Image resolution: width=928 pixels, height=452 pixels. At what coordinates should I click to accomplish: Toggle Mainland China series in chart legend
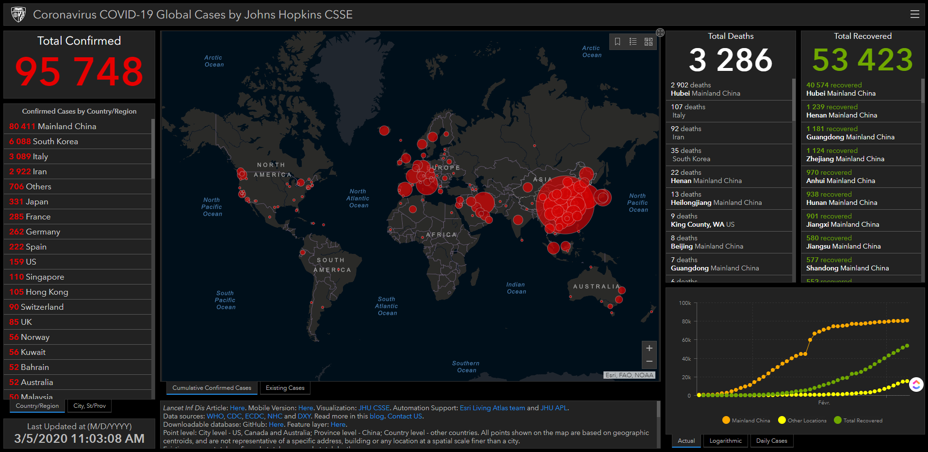[x=746, y=420]
